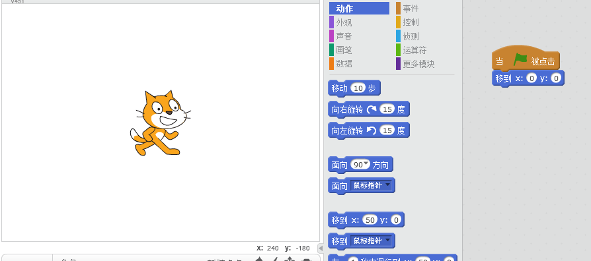
Task: Click the degrees value 15 in the 向右旋转 block
Action: (387, 109)
